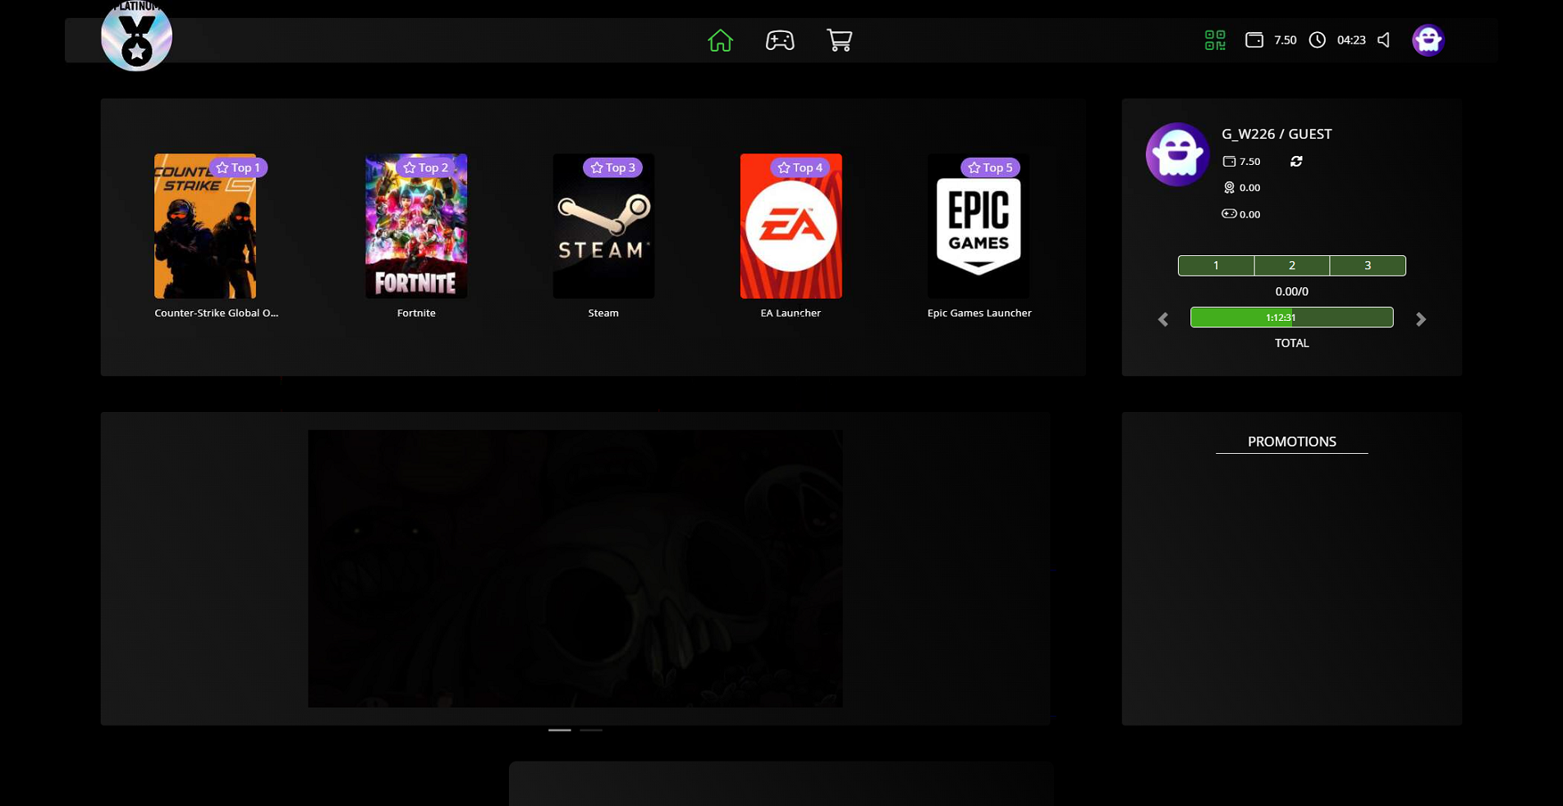Click the Fortnite title label

[416, 313]
